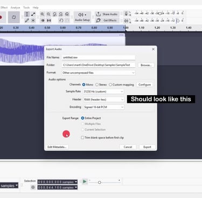Click Fit project to width icon
Screen dimensions: 202x198
click(x=61, y=14)
